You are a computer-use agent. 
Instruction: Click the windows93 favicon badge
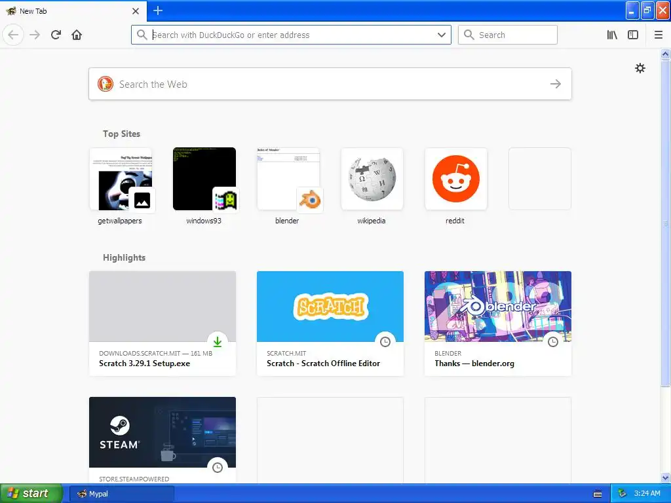pyautogui.click(x=226, y=200)
